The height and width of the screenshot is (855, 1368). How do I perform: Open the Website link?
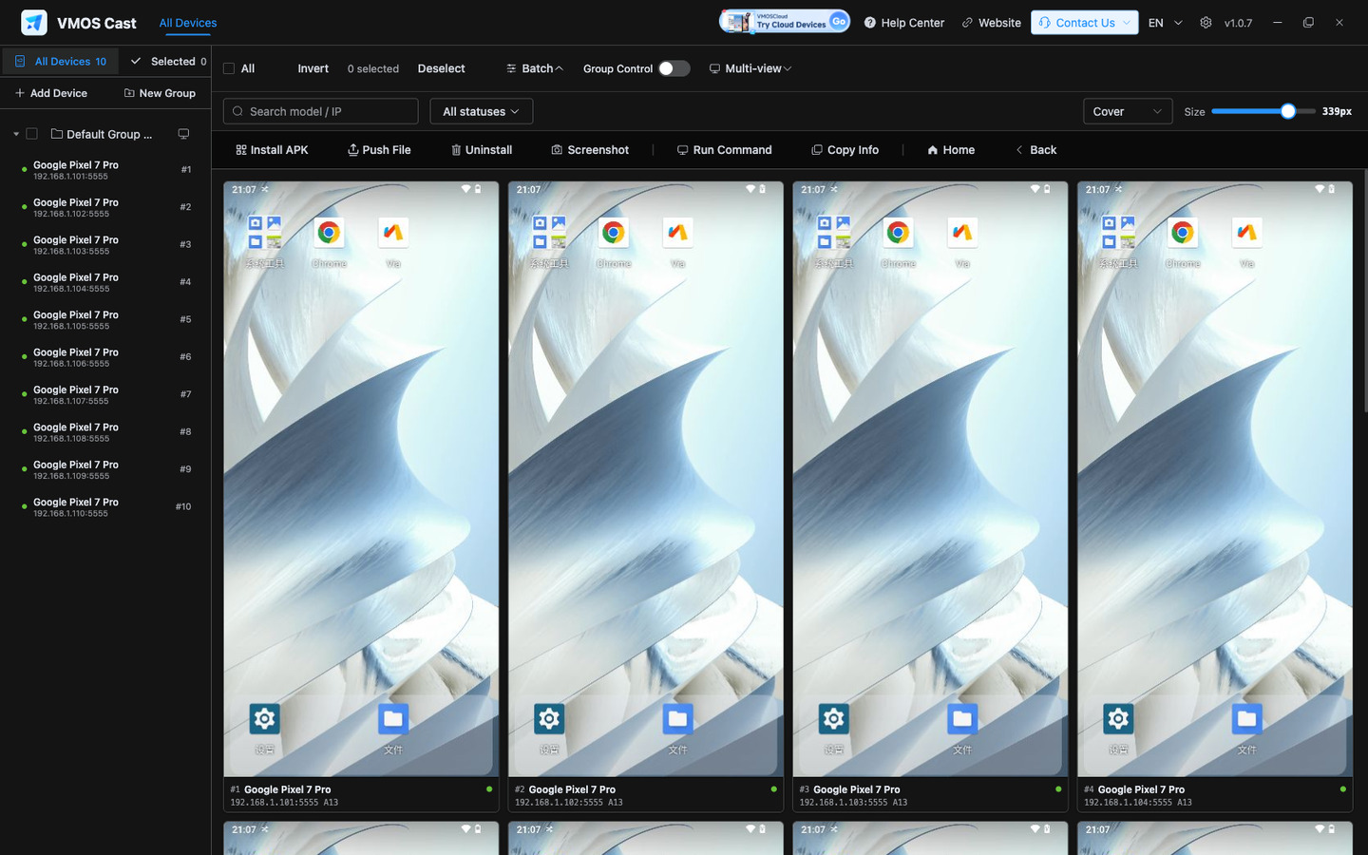pyautogui.click(x=991, y=23)
